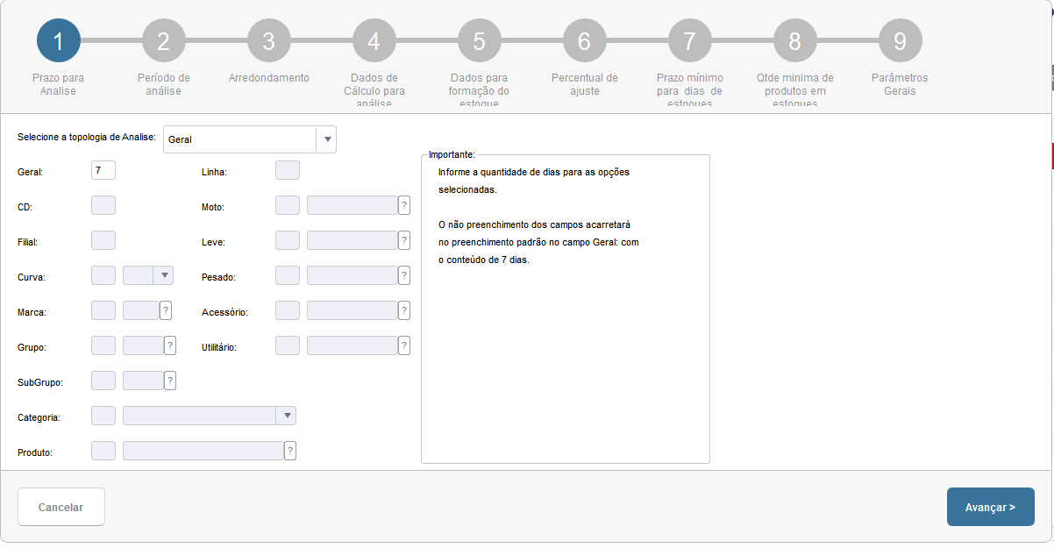
Task: Open the Pesado lookup help icon
Action: 404,275
